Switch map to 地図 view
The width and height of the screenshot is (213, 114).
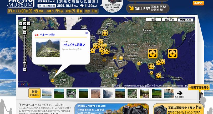pos(154,20)
